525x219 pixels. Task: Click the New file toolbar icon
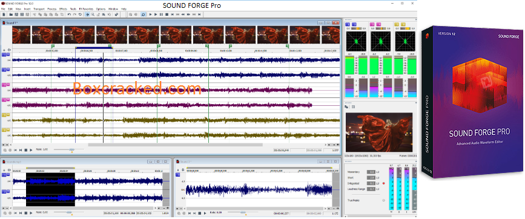(x=4, y=15)
